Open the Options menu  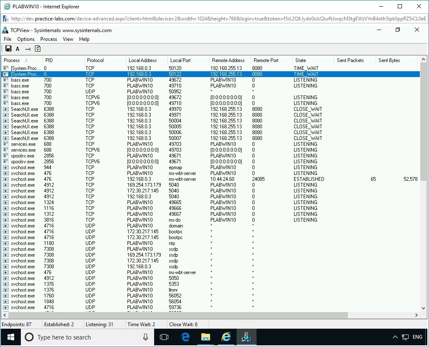(x=26, y=39)
